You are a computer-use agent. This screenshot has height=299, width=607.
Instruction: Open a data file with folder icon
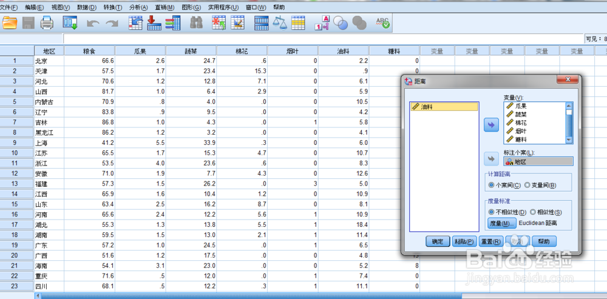click(10, 23)
